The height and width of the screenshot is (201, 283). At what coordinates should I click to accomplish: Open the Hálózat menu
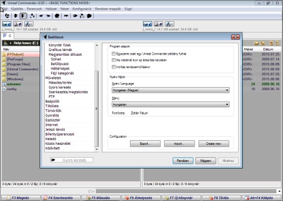click(51, 9)
